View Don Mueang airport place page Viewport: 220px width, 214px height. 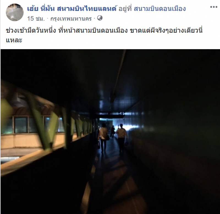coord(160,9)
